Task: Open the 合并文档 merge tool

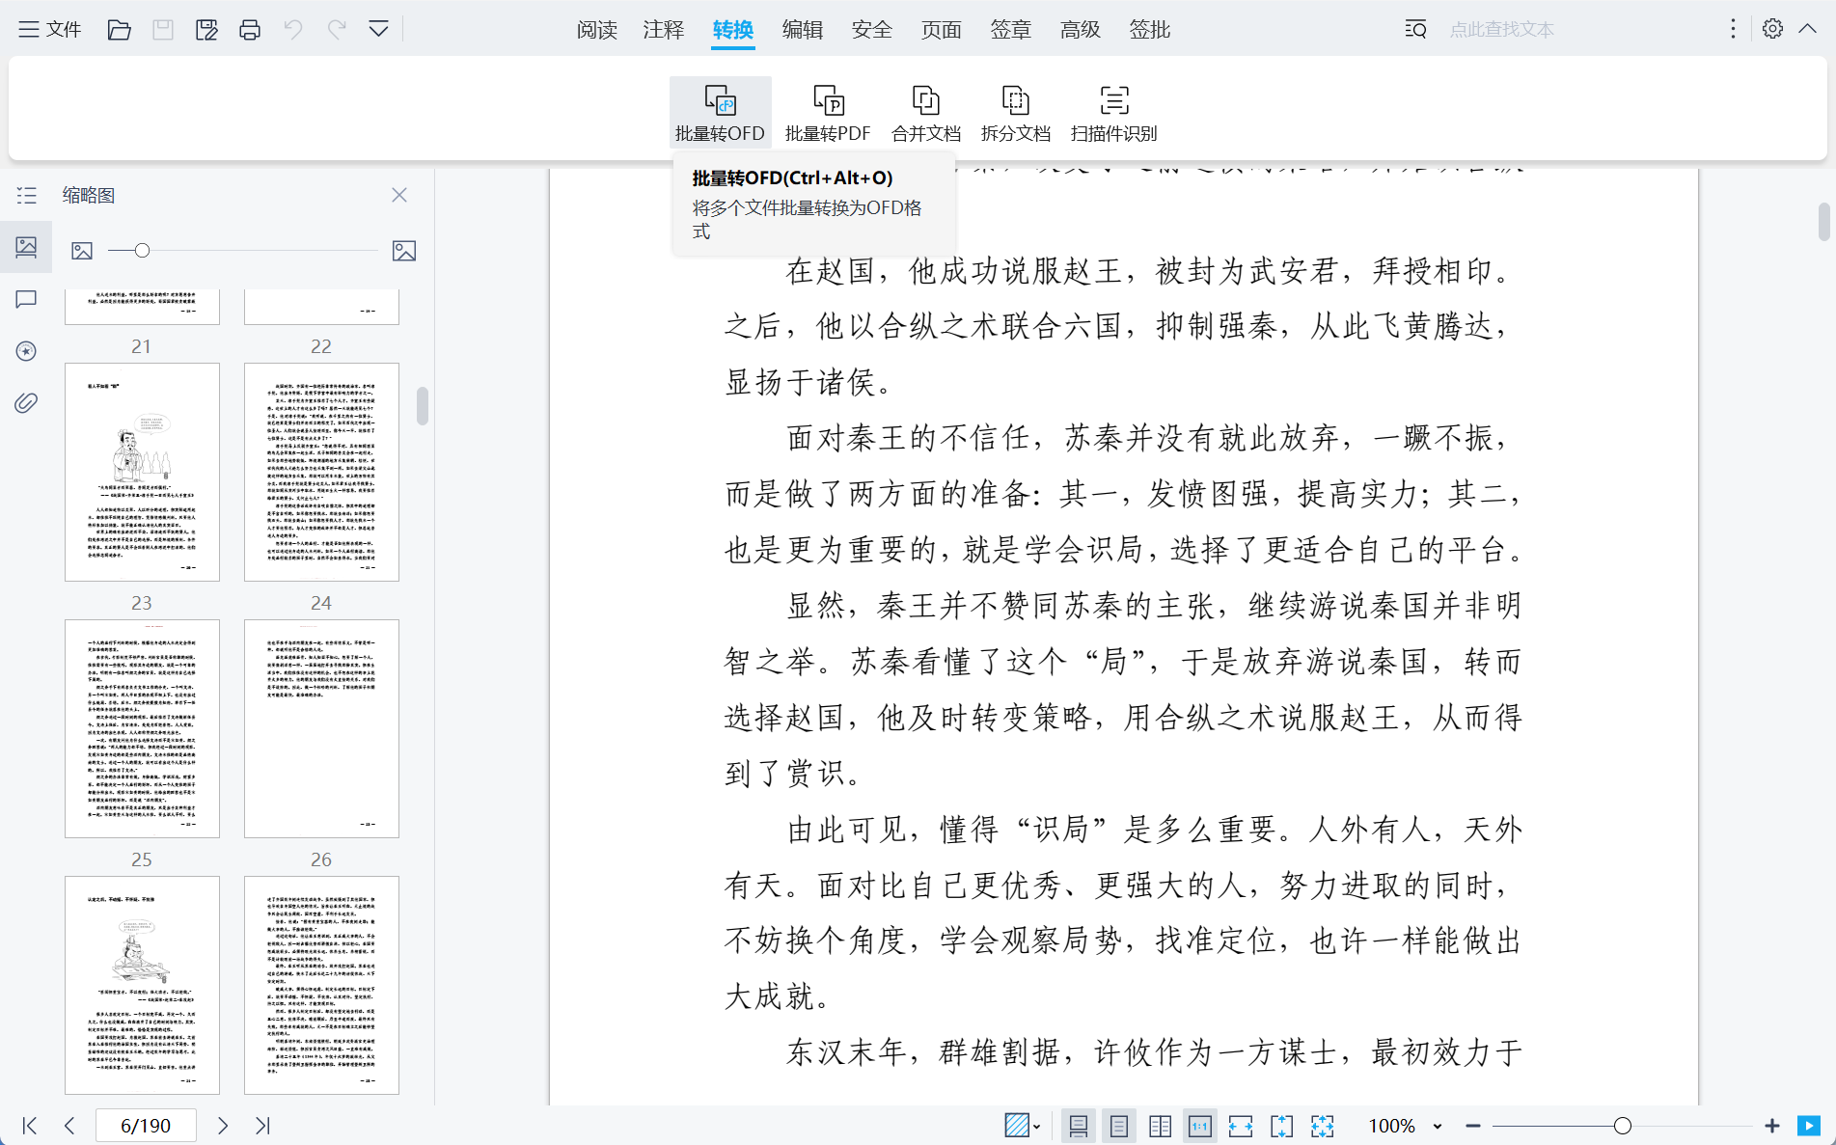Action: 926,112
